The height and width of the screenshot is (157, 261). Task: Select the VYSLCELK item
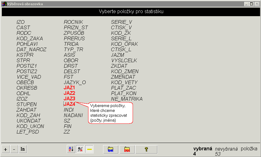(124, 60)
